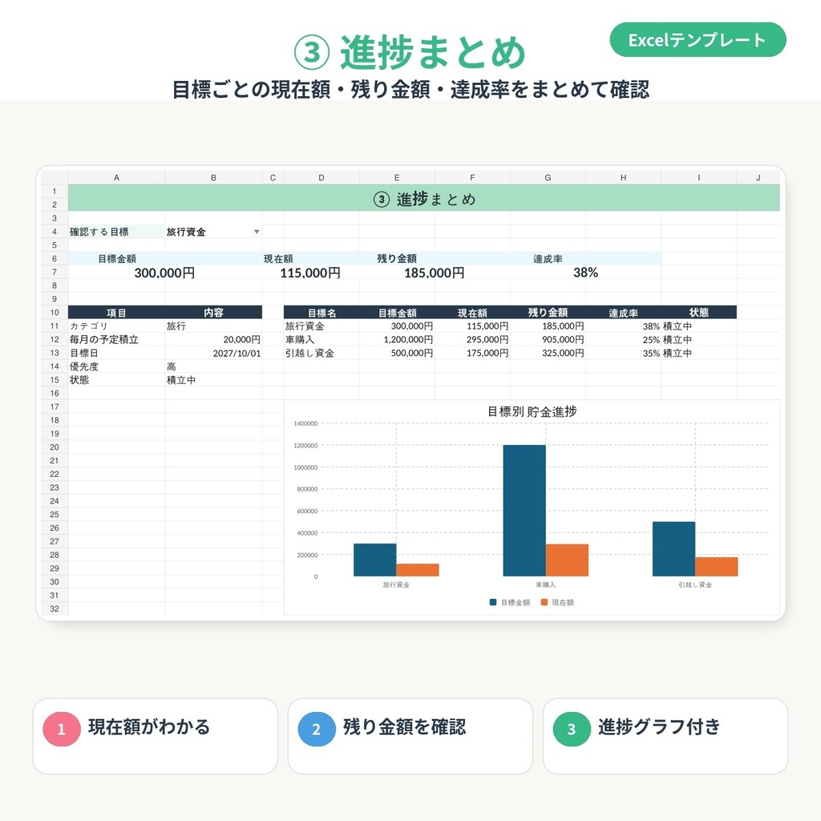Select the 残り金額を確認 feature card
The height and width of the screenshot is (821, 821).
410,736
